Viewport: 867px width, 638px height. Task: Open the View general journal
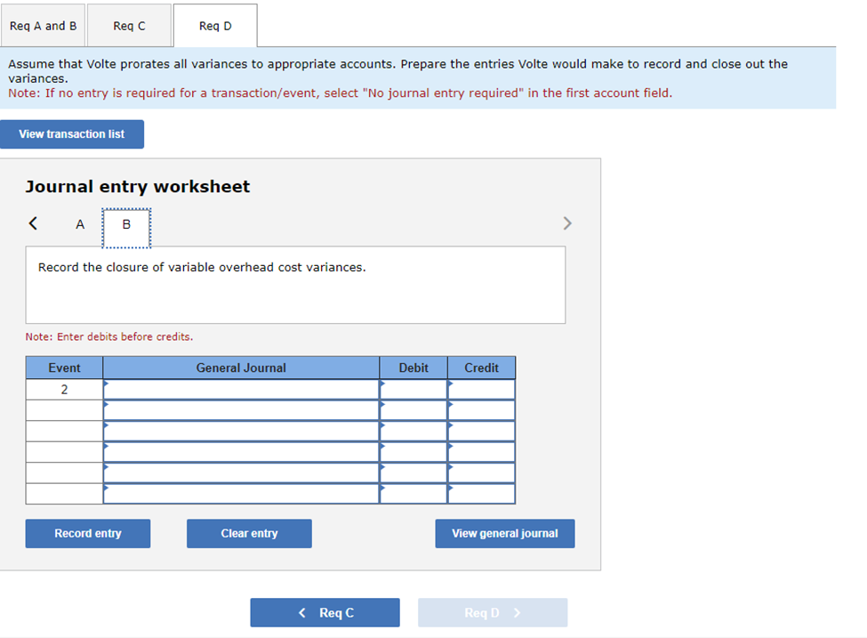pyautogui.click(x=504, y=533)
